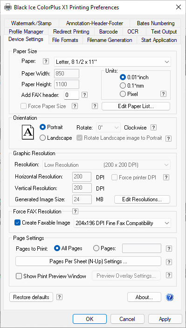Click help icon in the Units group

pyautogui.click(x=164, y=94)
